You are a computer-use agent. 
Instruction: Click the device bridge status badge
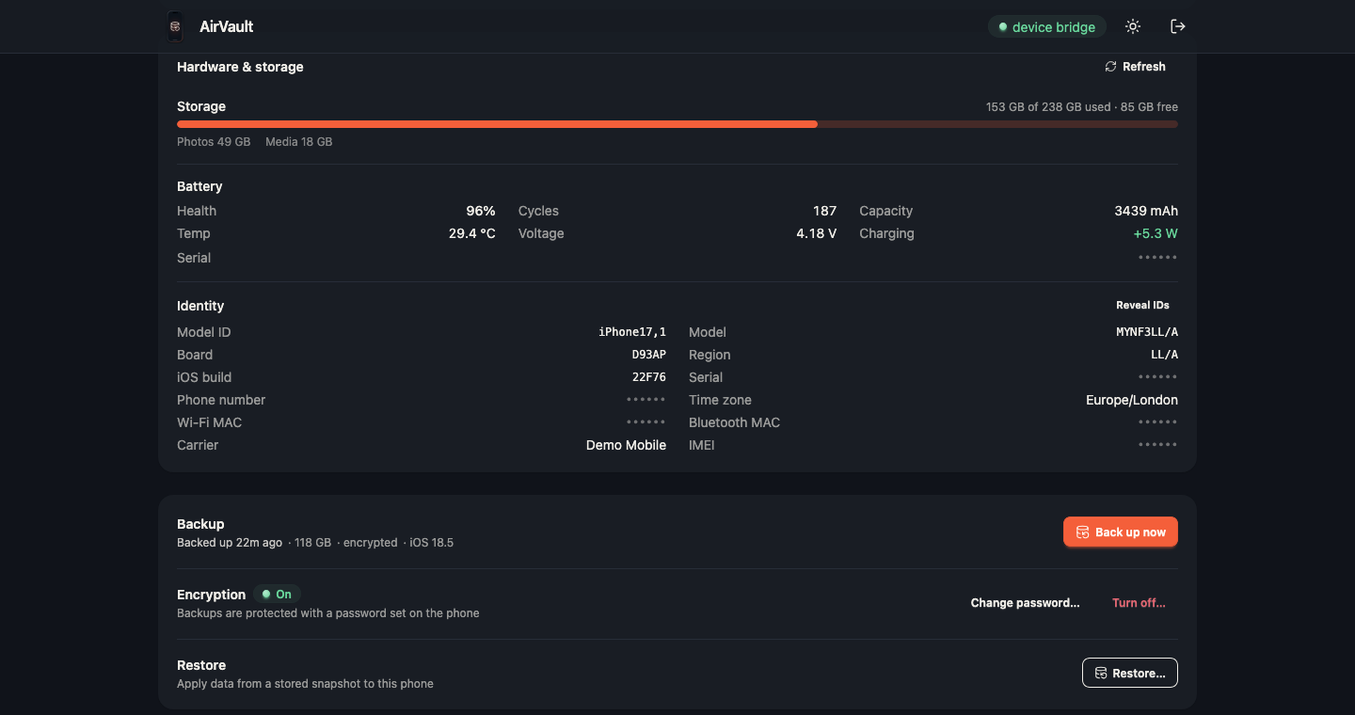click(x=1046, y=27)
